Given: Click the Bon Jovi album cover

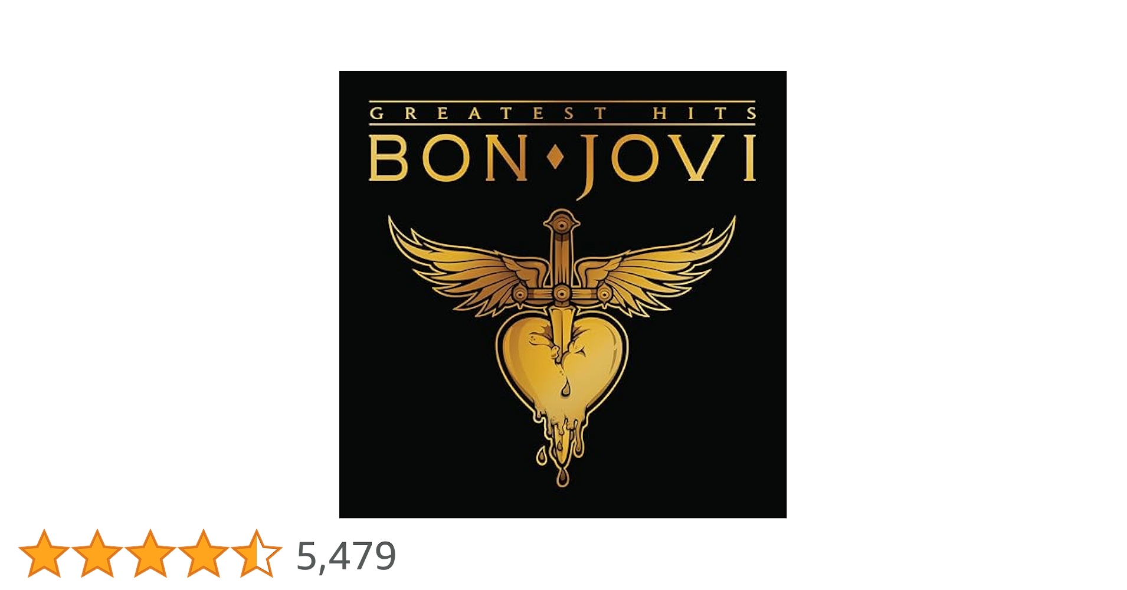Looking at the screenshot, I should click(x=562, y=294).
